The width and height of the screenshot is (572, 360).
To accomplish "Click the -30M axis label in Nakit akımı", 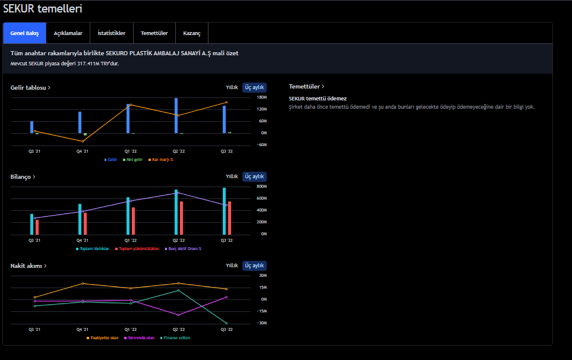I will [x=261, y=323].
